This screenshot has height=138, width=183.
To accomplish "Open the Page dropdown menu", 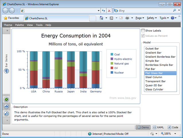I will pyautogui.click(x=140, y=18).
